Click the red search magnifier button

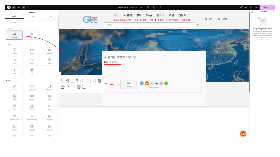(198, 25)
